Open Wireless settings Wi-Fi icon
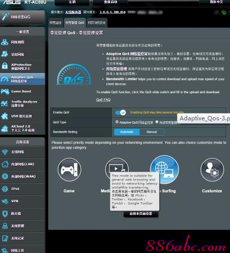Image resolution: width=230 pixels, height=253 pixels. click(5, 152)
